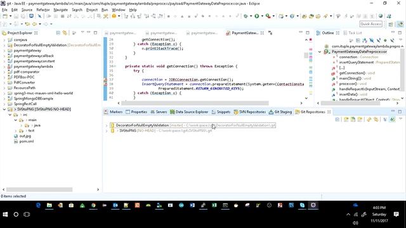Select out.jpg file in tree
The height and width of the screenshot is (228, 406).
click(25, 136)
